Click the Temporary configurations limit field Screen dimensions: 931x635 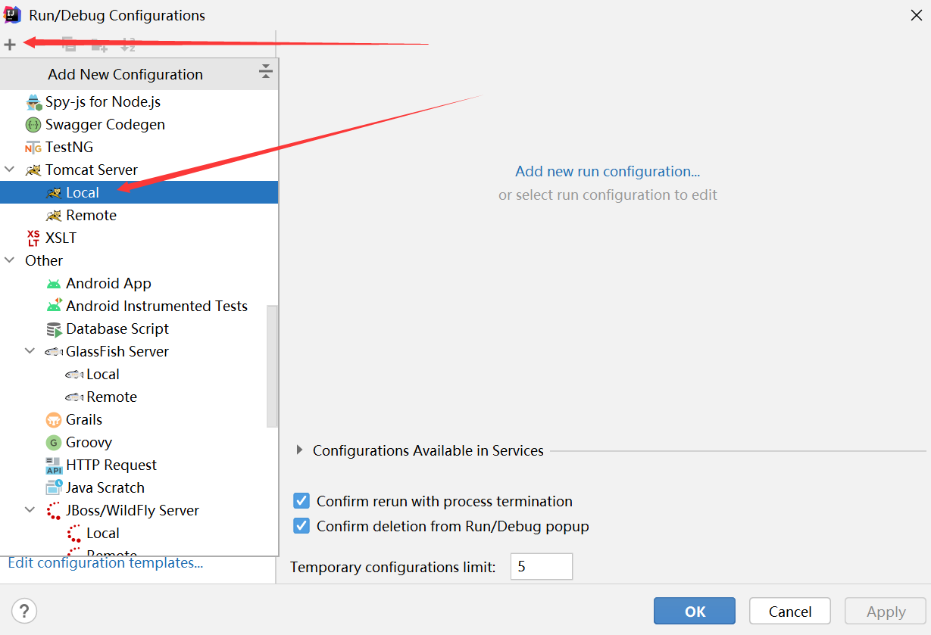click(542, 566)
